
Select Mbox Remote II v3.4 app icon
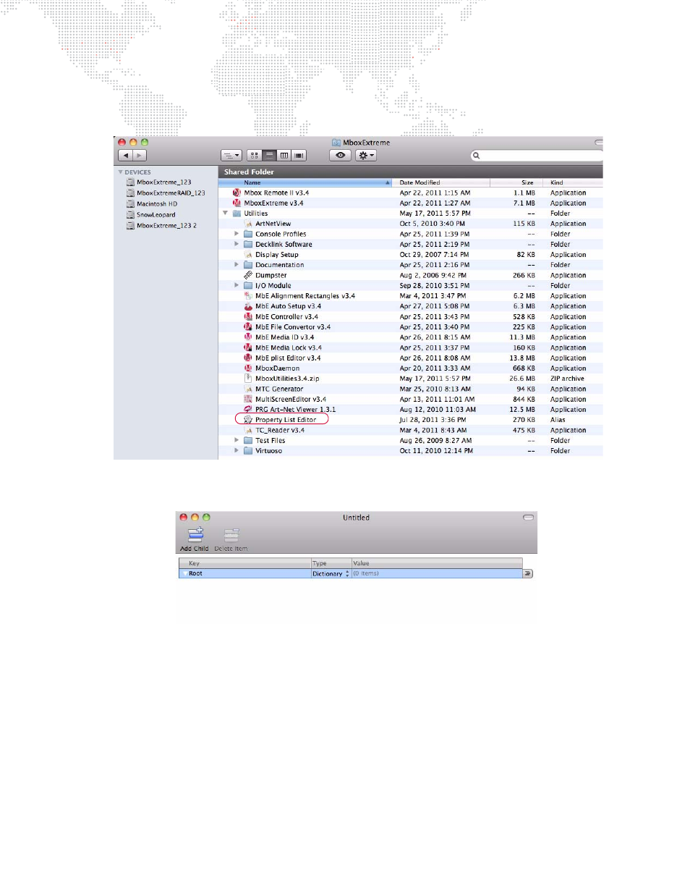pos(237,193)
